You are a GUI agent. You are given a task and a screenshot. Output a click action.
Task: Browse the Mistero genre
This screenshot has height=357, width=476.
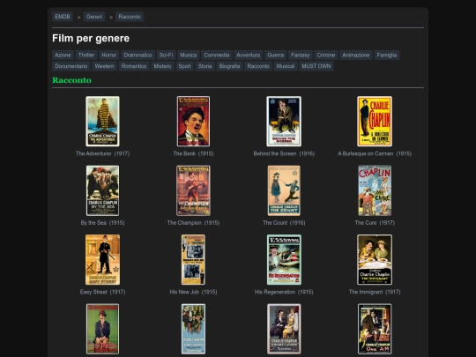[162, 66]
